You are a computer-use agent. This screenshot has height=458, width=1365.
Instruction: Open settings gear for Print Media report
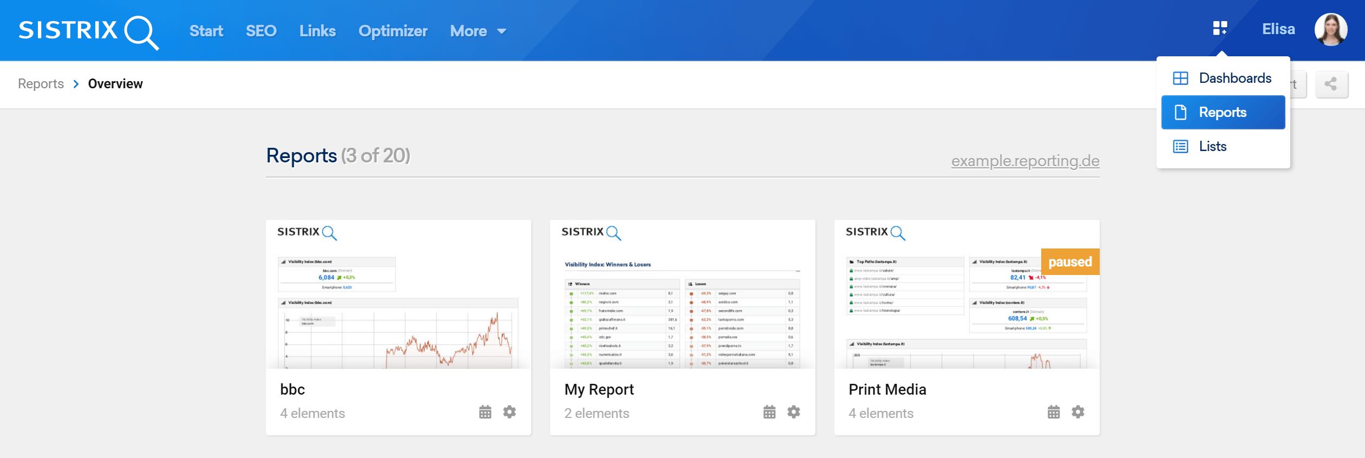coord(1078,412)
